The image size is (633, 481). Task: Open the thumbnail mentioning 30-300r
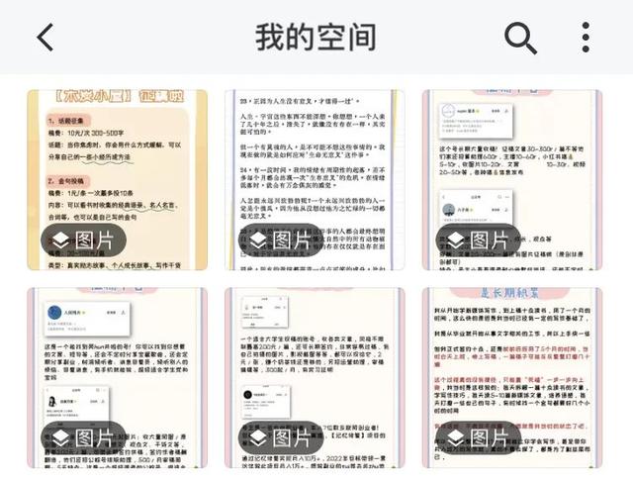coord(512,180)
